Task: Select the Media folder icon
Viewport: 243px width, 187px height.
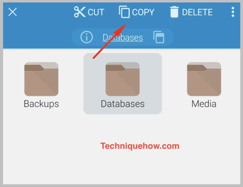Action: pyautogui.click(x=204, y=79)
